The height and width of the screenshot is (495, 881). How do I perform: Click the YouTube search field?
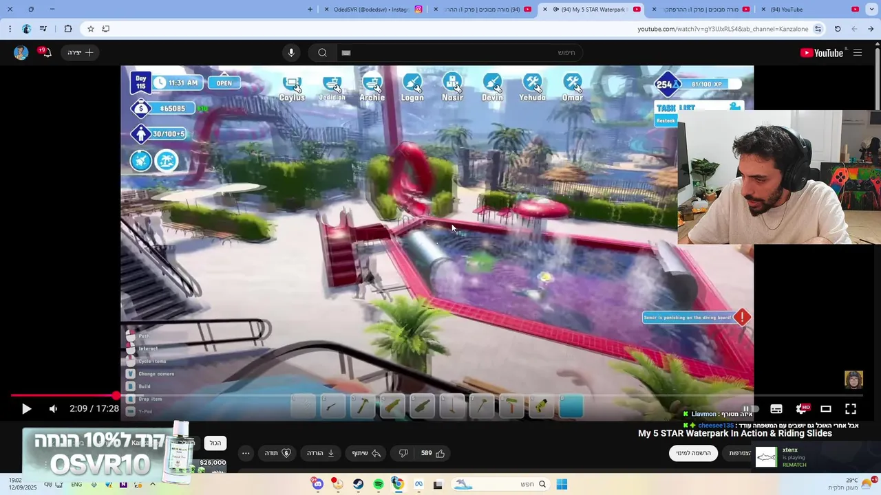460,53
